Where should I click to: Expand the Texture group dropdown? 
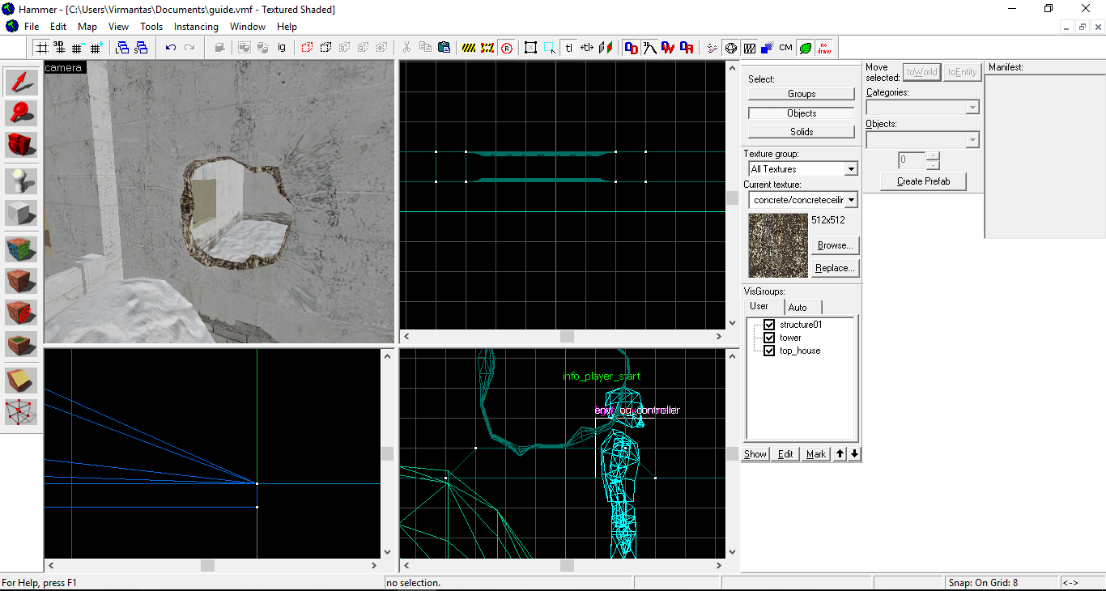(x=850, y=169)
